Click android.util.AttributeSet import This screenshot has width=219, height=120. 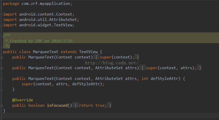pyautogui.click(x=48, y=20)
